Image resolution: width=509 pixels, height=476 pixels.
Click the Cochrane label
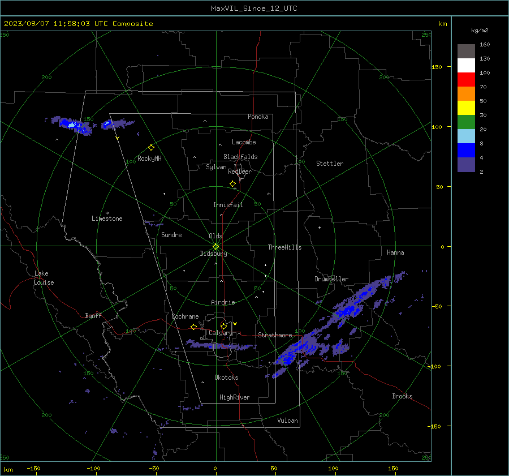(185, 316)
